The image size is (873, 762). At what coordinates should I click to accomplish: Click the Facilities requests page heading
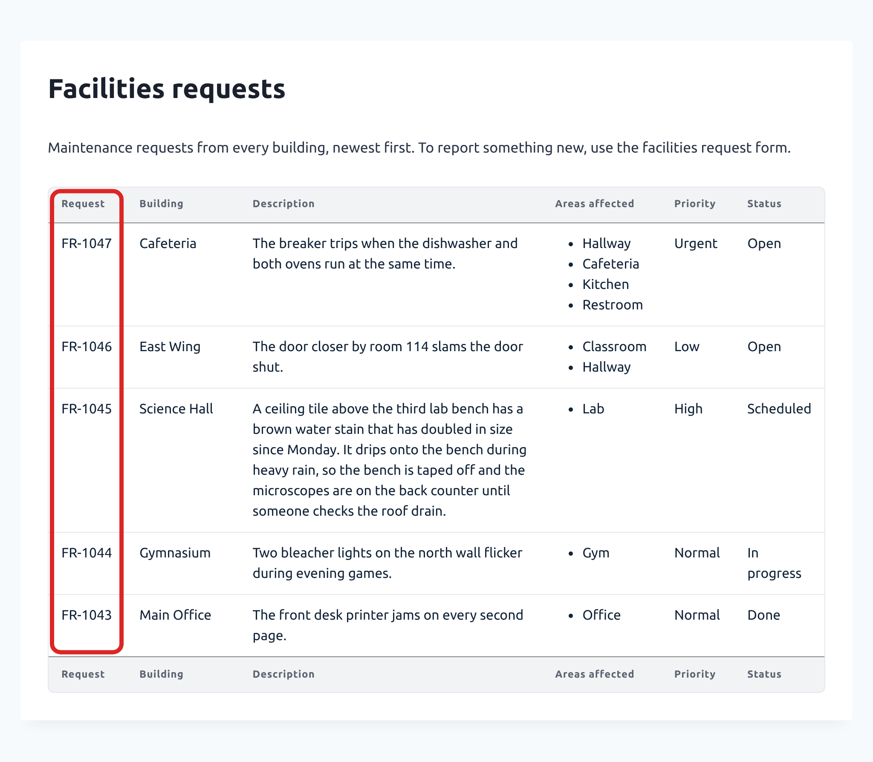point(167,89)
